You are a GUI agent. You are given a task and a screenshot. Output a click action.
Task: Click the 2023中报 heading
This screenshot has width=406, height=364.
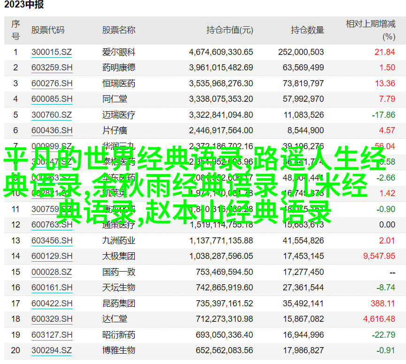24,4
